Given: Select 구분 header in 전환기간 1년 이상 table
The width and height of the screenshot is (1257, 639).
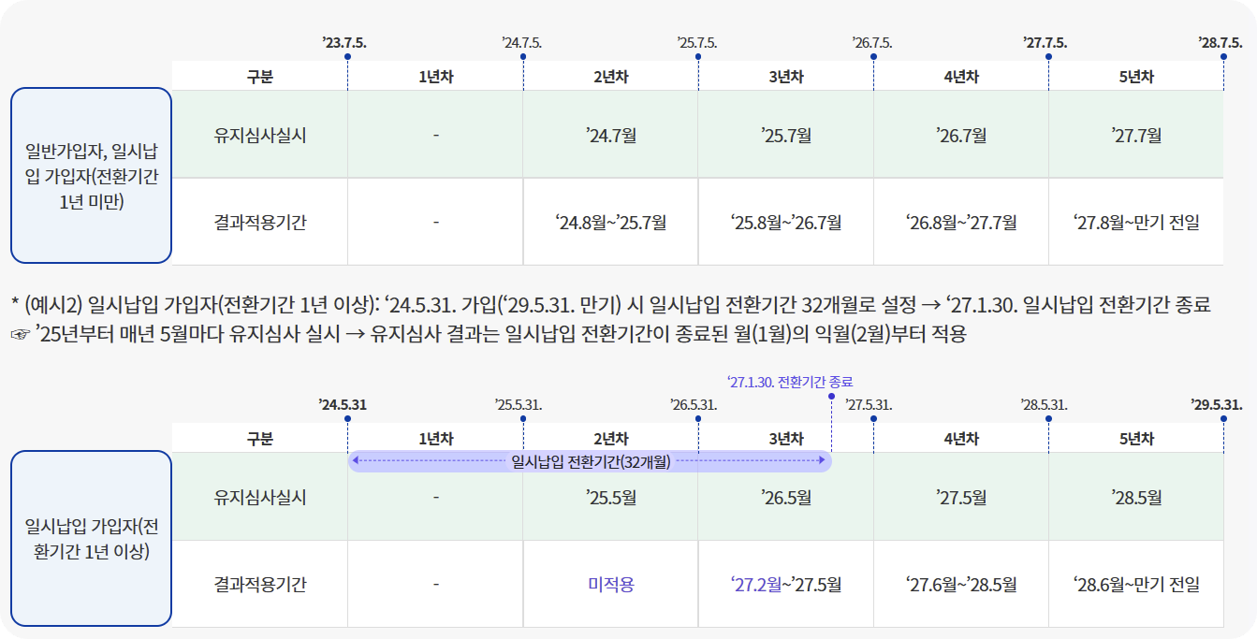Looking at the screenshot, I should point(259,438).
